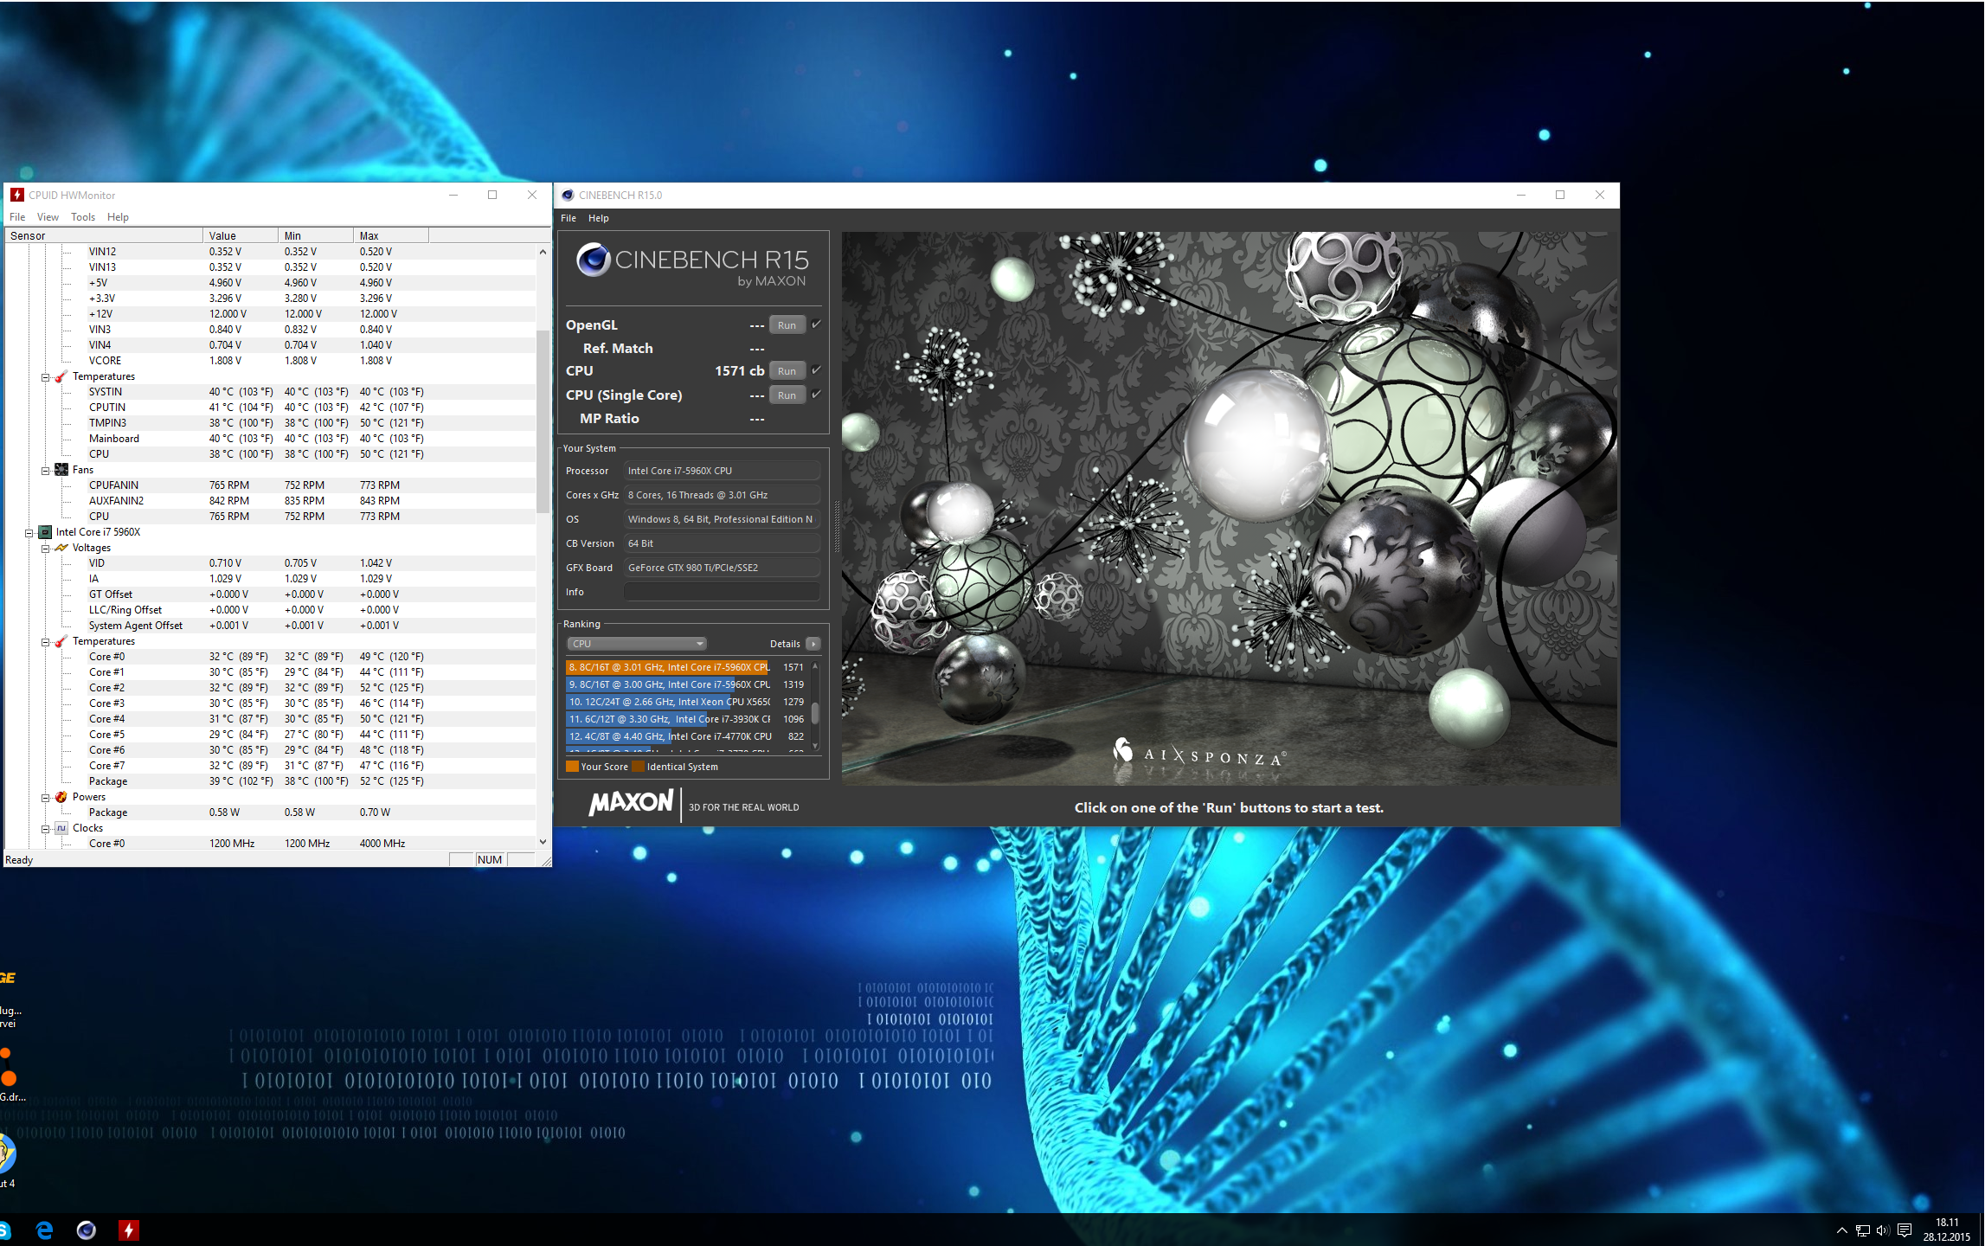Open Skype from the taskbar

click(x=4, y=1230)
